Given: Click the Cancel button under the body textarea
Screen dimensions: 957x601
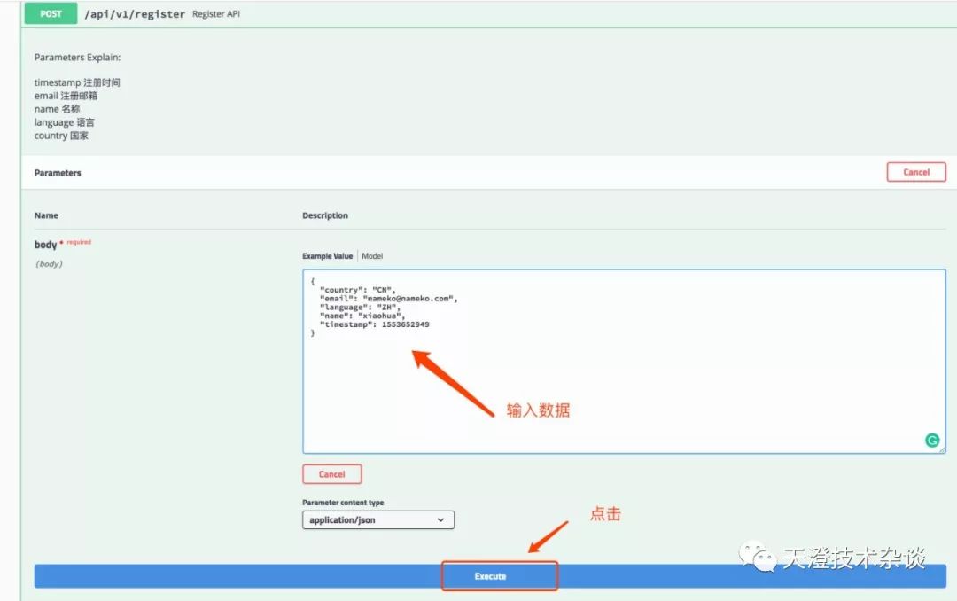Looking at the screenshot, I should [x=332, y=474].
